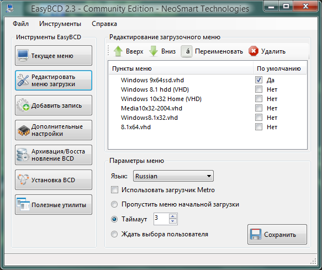Click into the Таймаут value field
Viewport: 322px width, 270px height.
pos(161,219)
